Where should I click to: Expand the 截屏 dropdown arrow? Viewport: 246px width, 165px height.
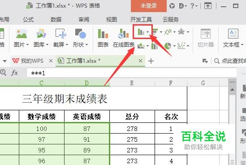(67, 45)
